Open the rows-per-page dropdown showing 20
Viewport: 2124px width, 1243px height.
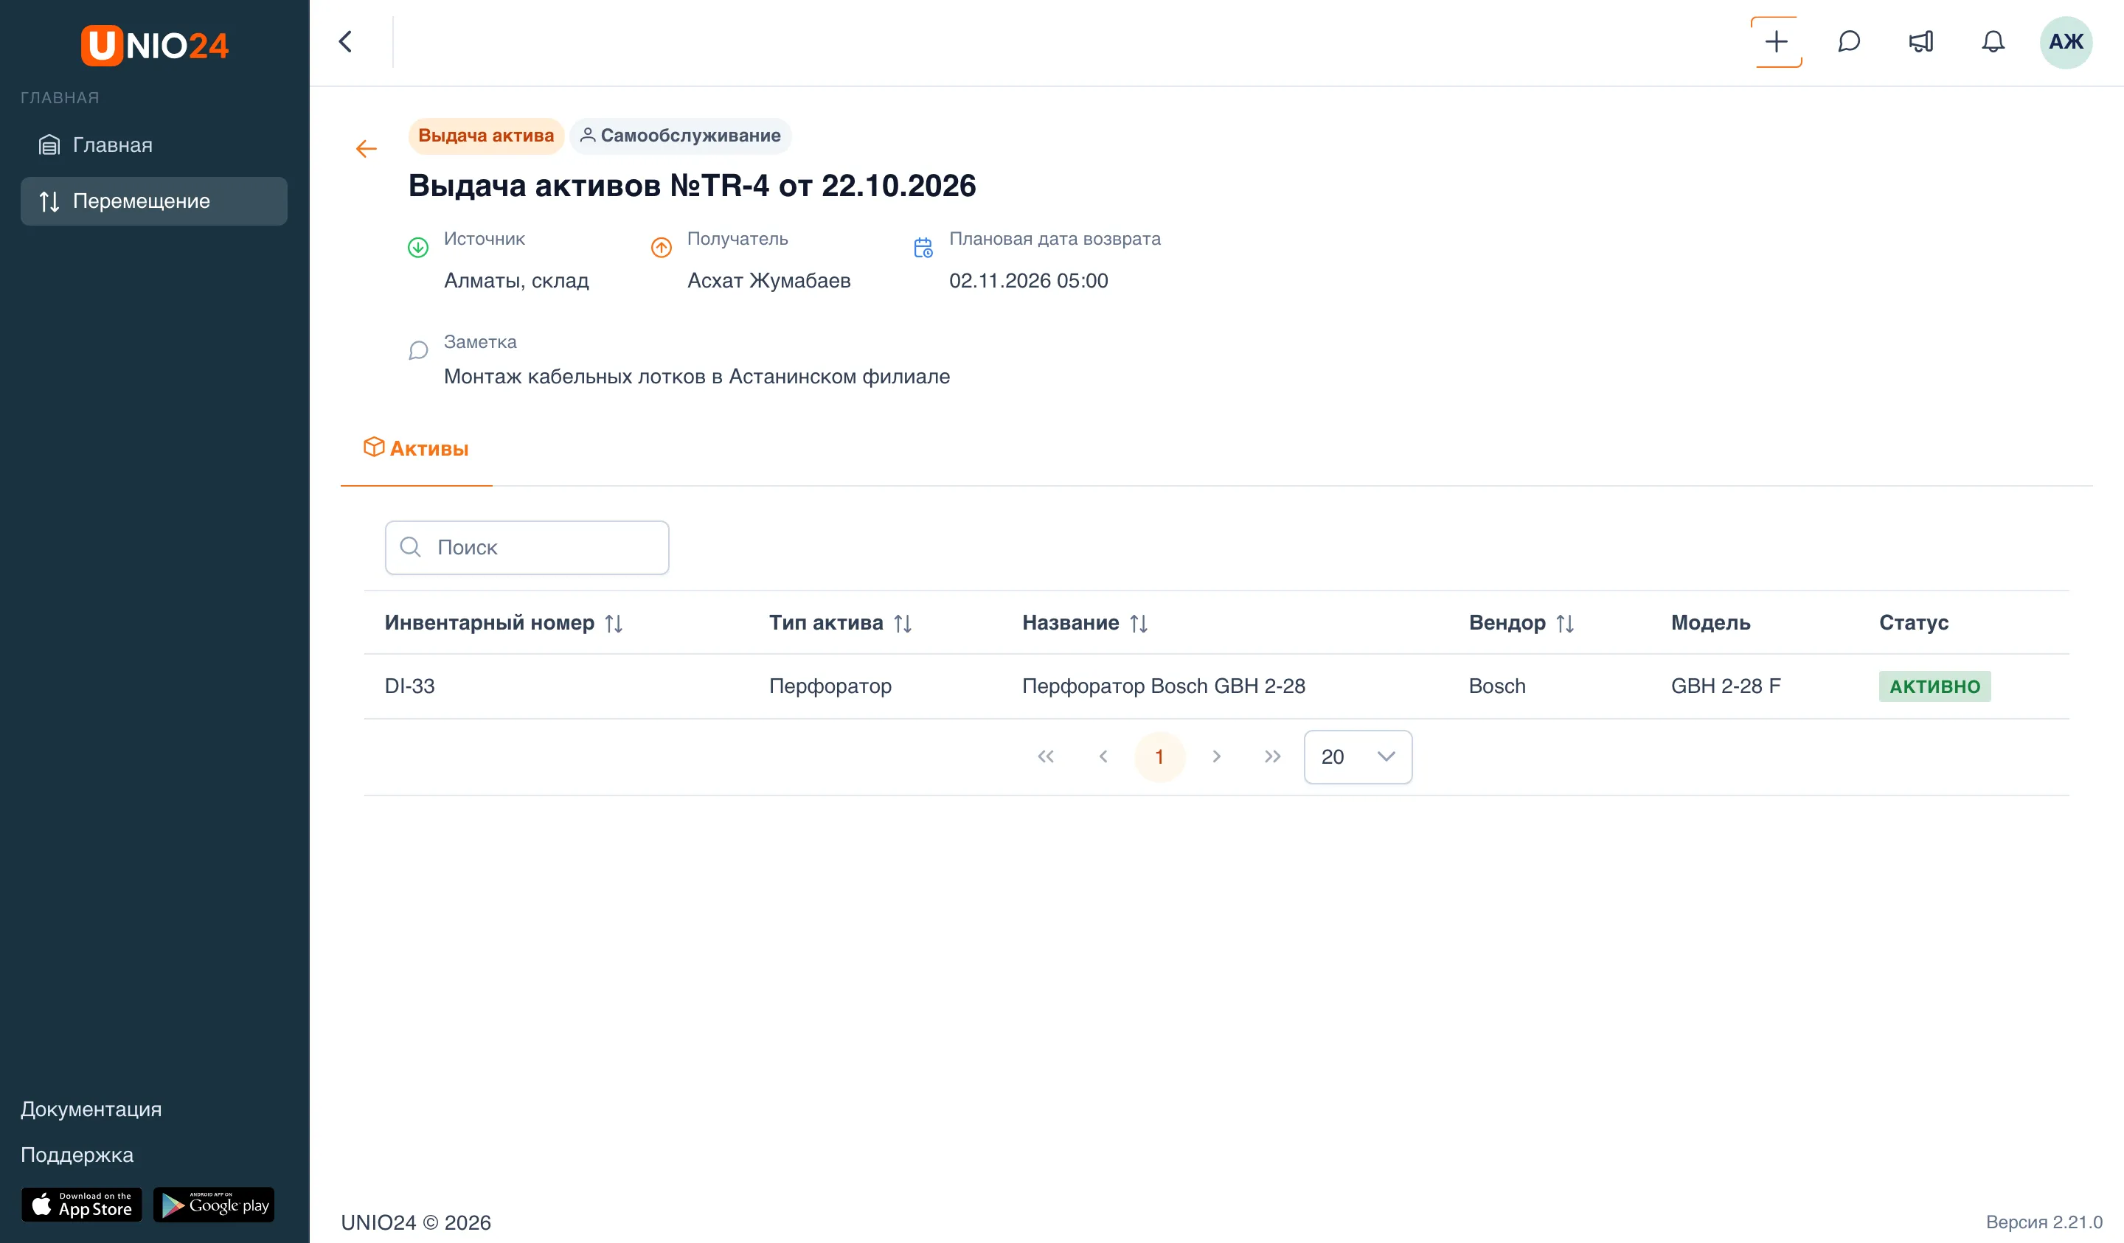pos(1357,756)
